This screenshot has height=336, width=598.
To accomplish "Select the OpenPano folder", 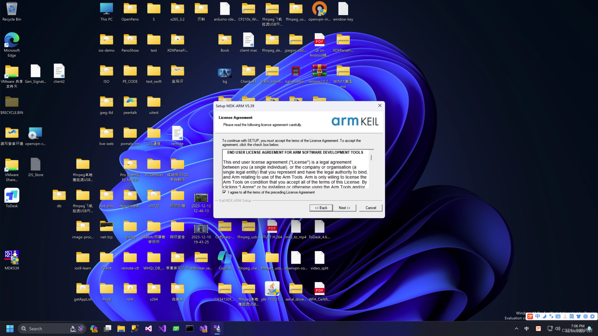I will coord(130,12).
